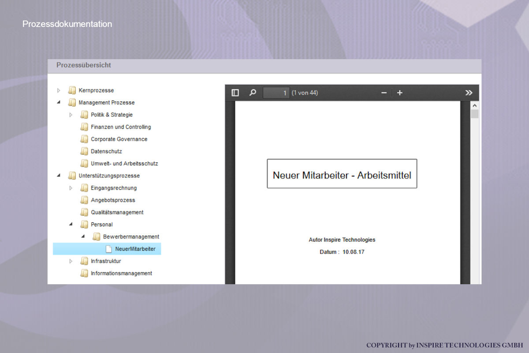
Task: Click the Corporate Governance folder icon
Action: coord(84,139)
